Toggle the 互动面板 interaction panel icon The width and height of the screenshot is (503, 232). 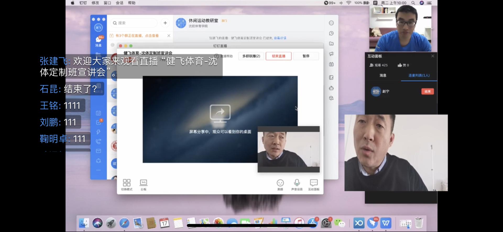(x=314, y=184)
